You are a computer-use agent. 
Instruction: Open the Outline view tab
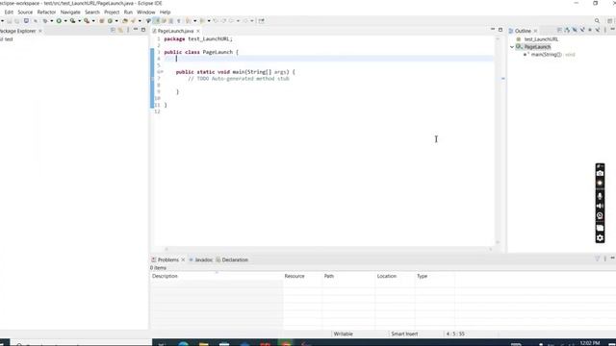[523, 31]
